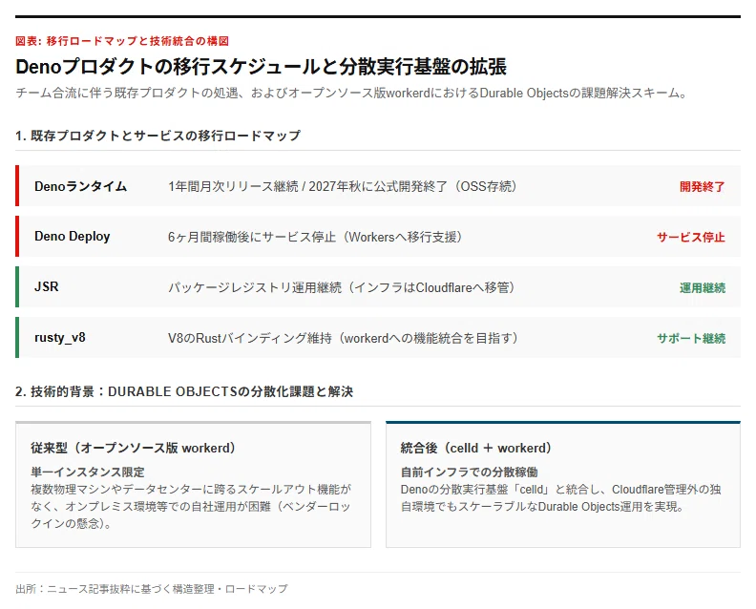
Task: Select card title '統合後（celld + workerd）'
Action: click(476, 448)
